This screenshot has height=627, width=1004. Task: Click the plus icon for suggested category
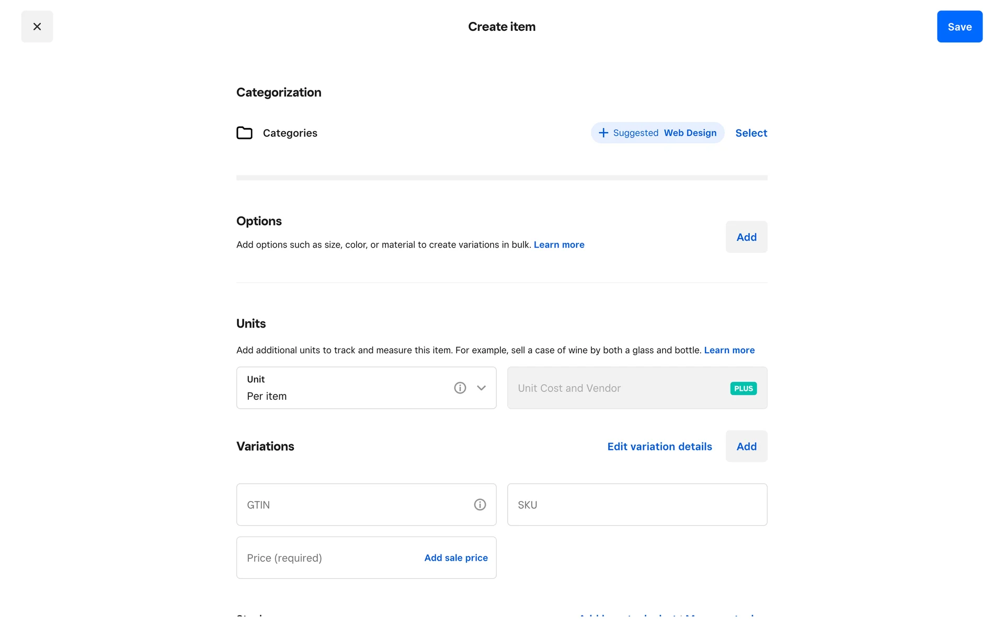pos(603,133)
